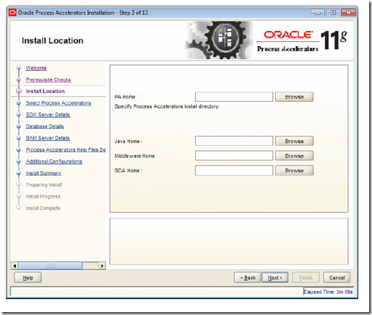The image size is (372, 315).
Task: Click the Java Home input field
Action: tap(234, 141)
